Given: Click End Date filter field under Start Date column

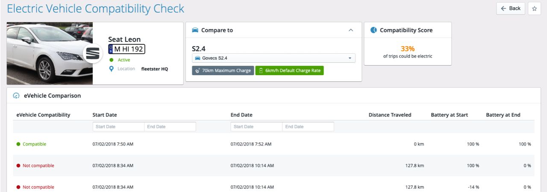Looking at the screenshot, I should (170, 127).
